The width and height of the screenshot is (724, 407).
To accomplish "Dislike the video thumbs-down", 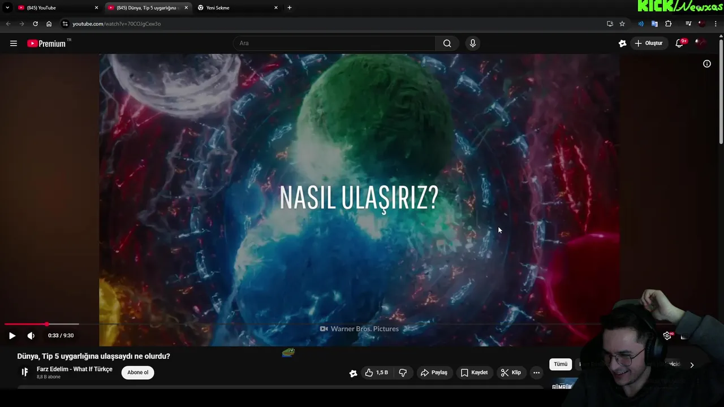I will point(403,373).
